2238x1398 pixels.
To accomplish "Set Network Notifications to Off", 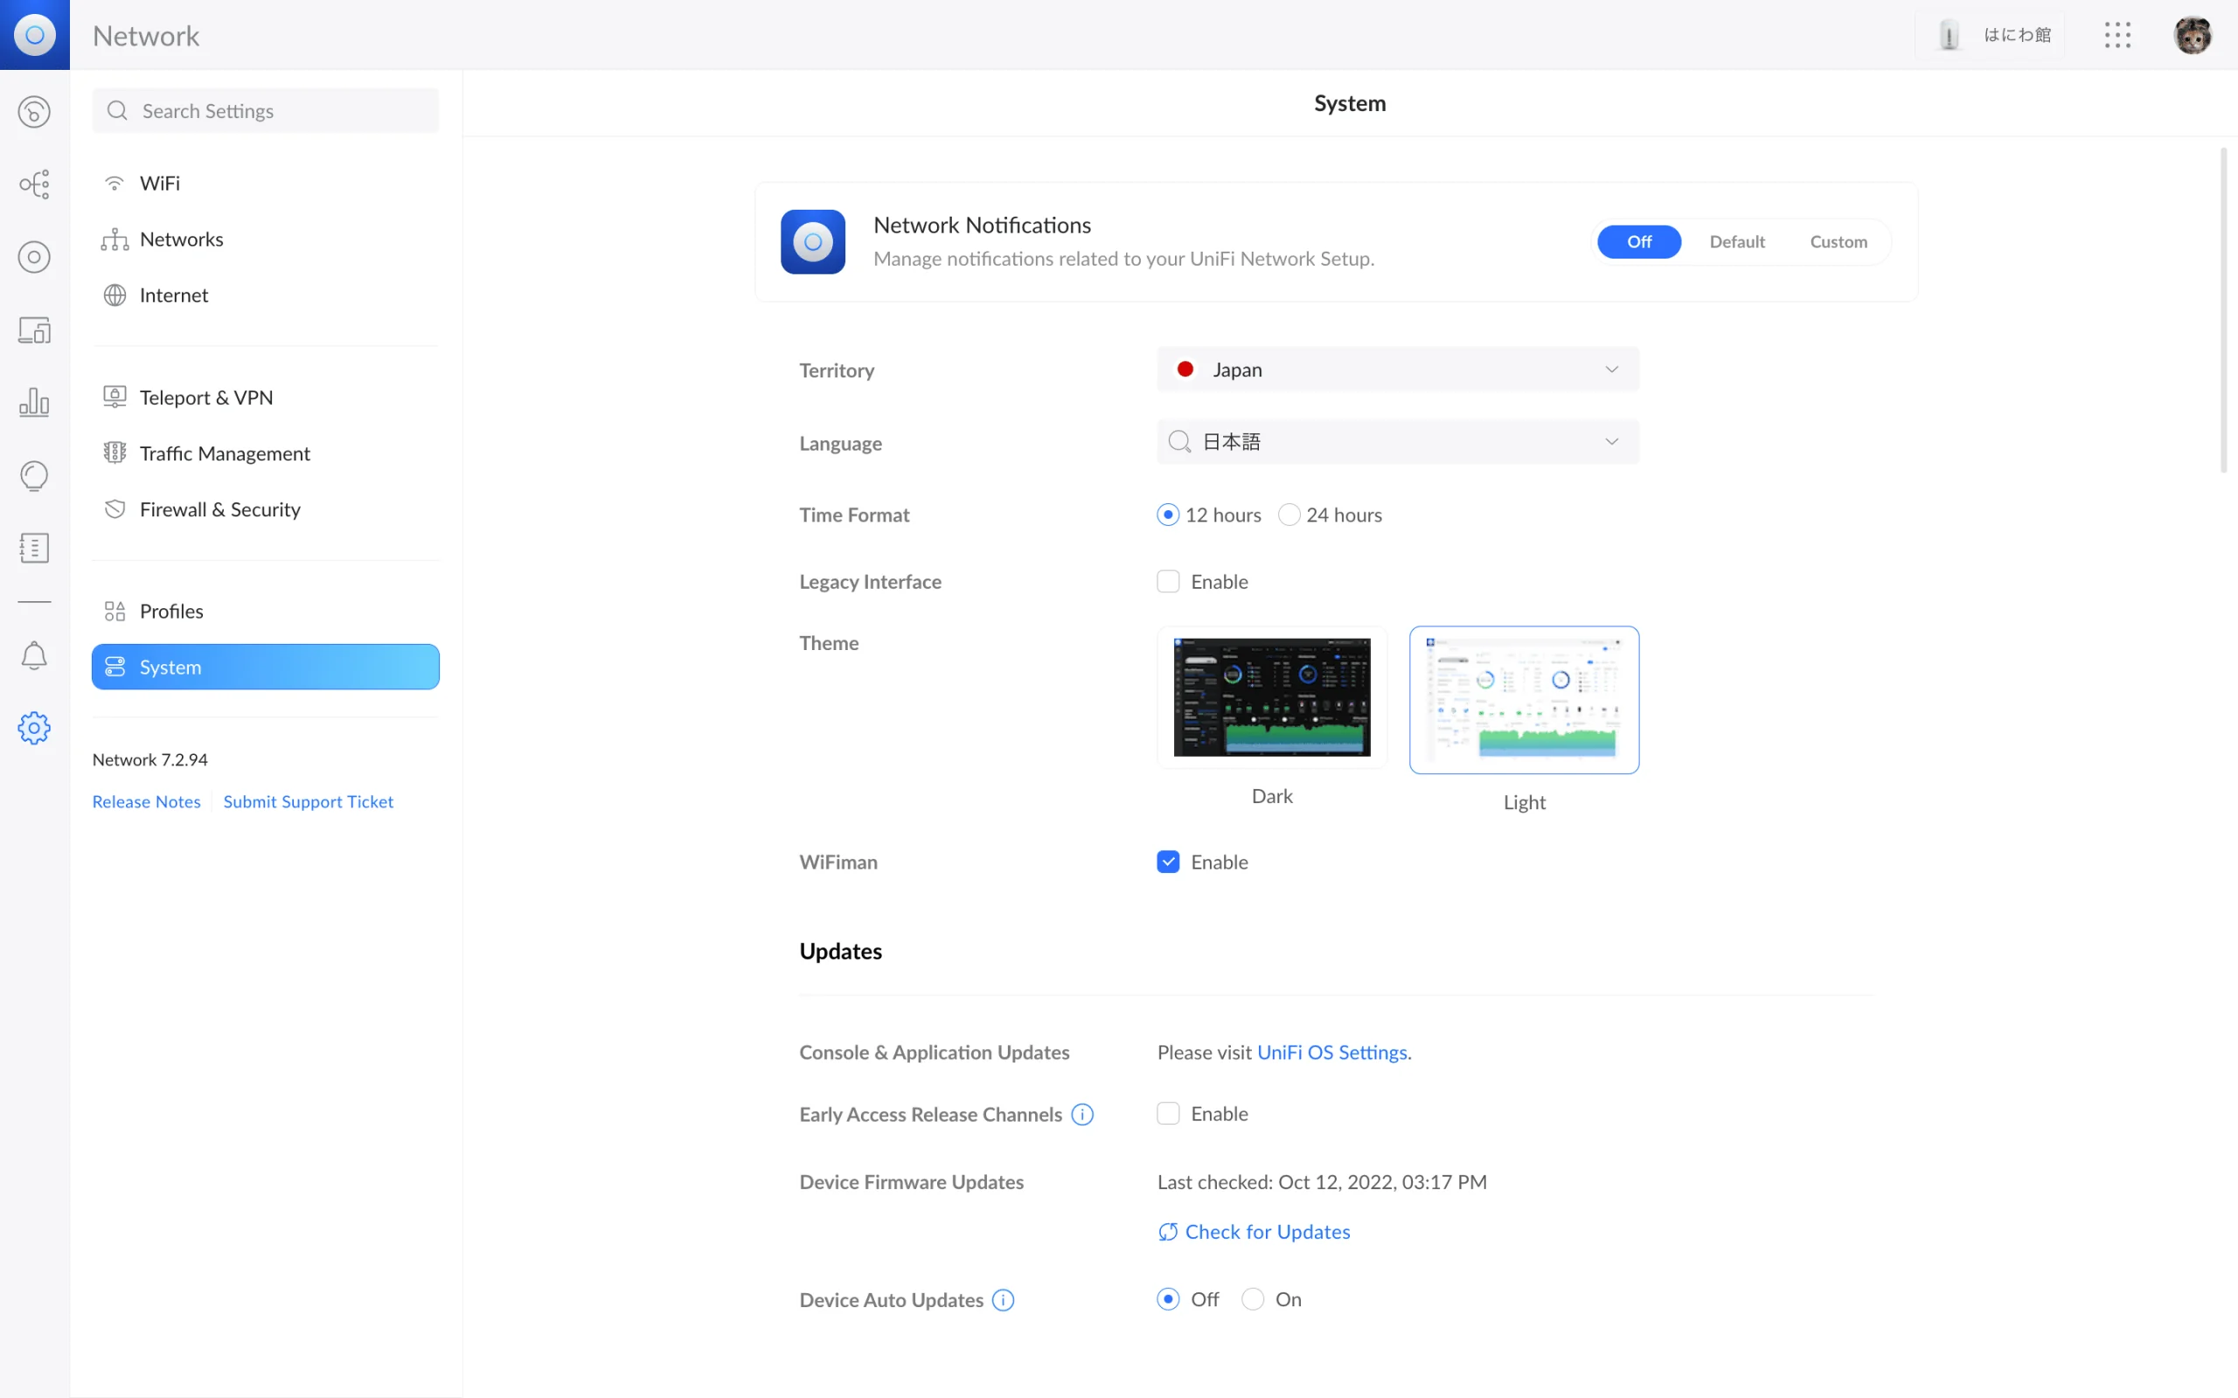I will [x=1639, y=241].
